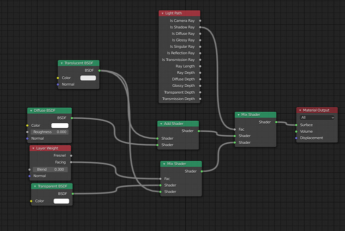Open the Transparent BSDF color swatch
This screenshot has height=231, width=345.
61,201
